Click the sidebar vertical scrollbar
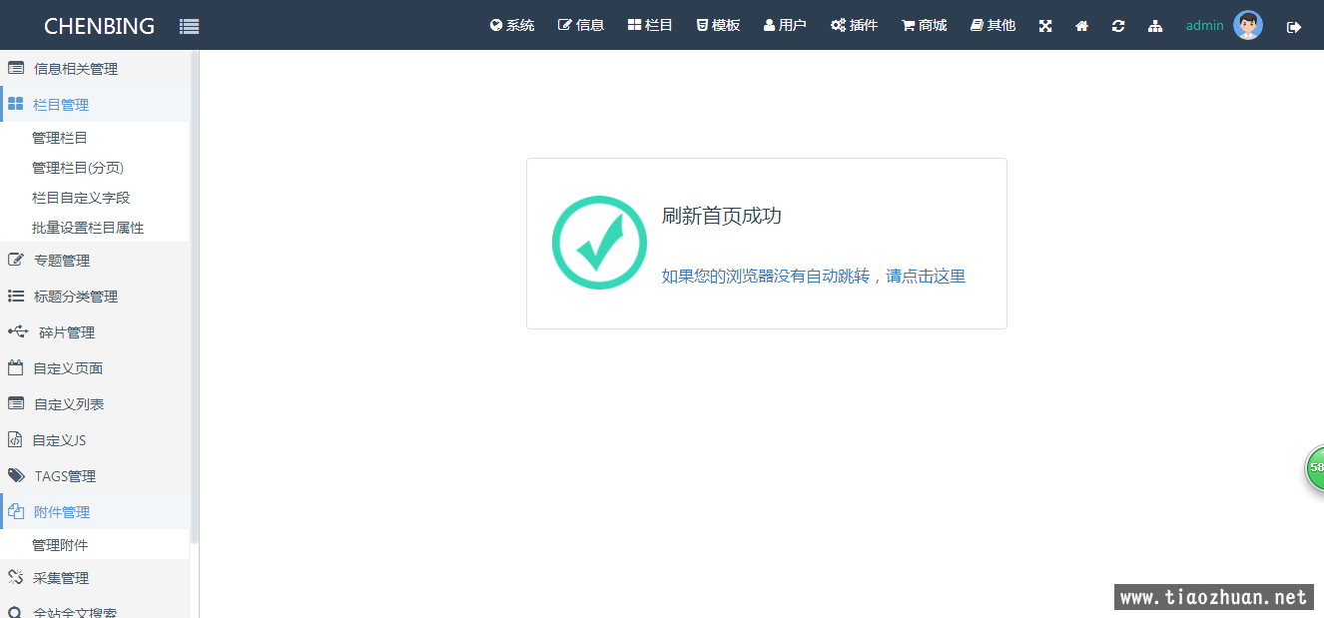The height and width of the screenshot is (618, 1324). point(195,300)
